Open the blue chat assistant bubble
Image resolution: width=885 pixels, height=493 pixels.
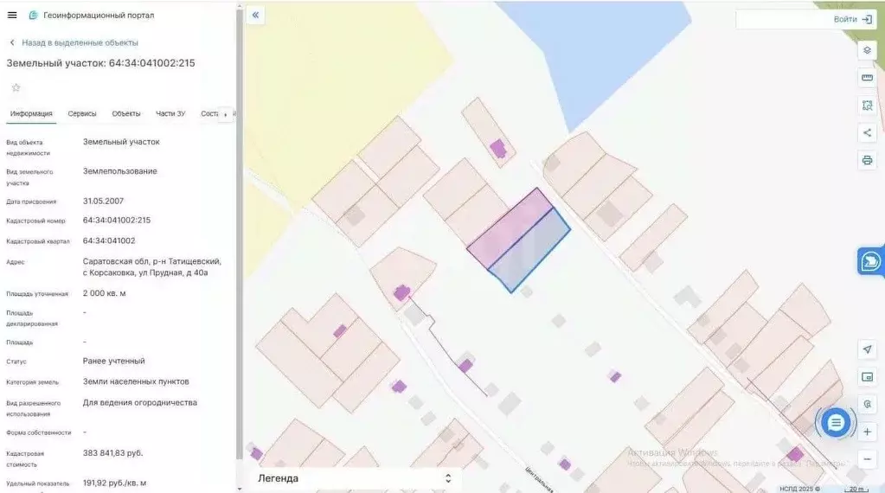click(x=836, y=423)
